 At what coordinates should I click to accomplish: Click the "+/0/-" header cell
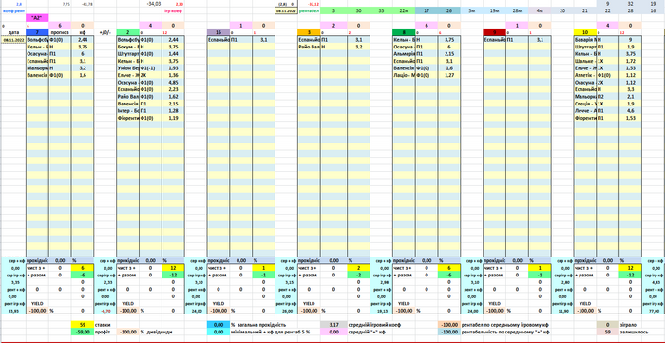pyautogui.click(x=104, y=32)
